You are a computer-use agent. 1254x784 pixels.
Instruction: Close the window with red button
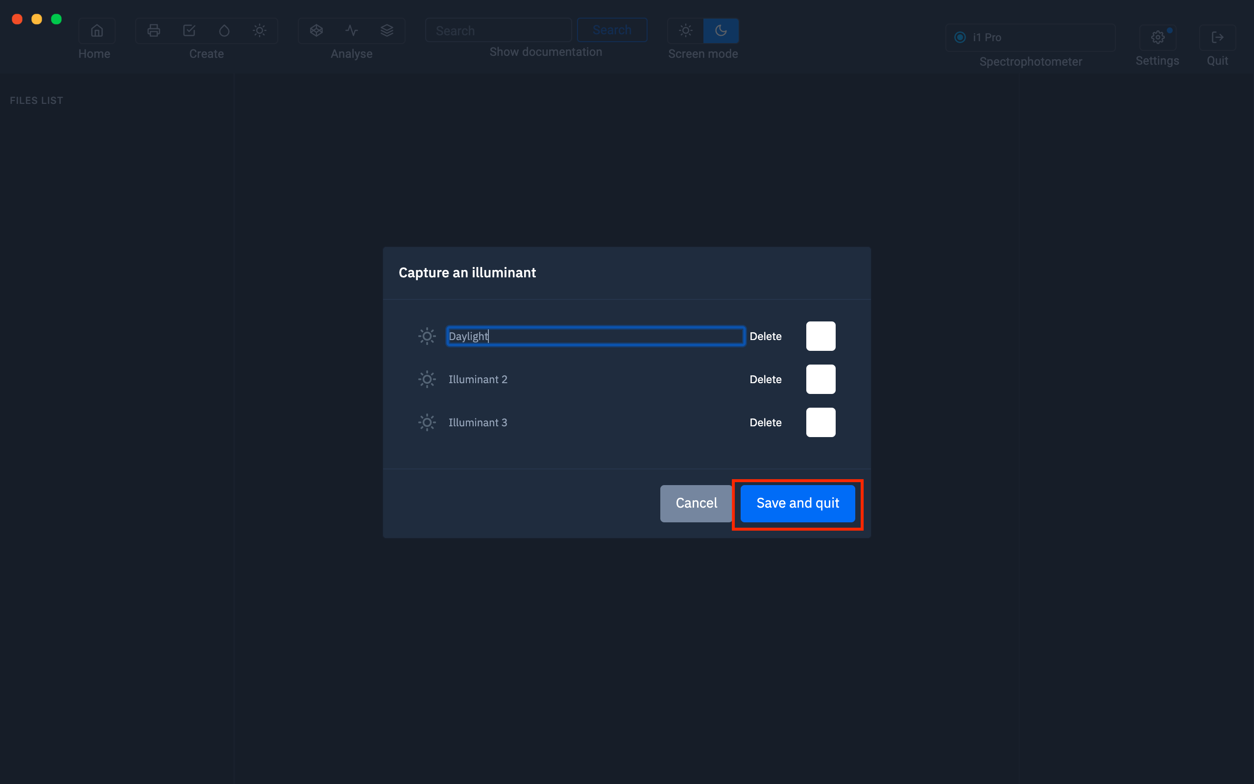[17, 19]
